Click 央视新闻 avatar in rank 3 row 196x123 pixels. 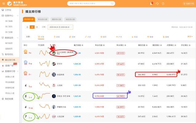point(54,74)
